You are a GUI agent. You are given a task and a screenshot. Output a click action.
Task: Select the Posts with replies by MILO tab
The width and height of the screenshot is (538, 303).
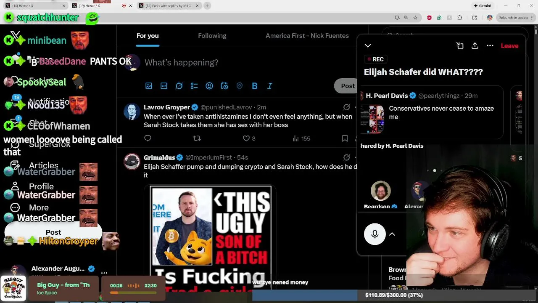pyautogui.click(x=168, y=5)
